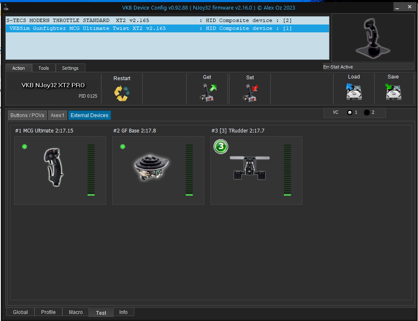The image size is (418, 321).
Task: Click the '#1 MCG Ultimate 2:17.15' heading
Action: 44,131
